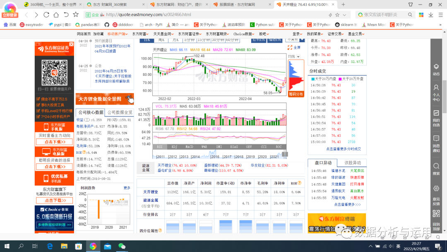Click browser back arrow

(x=26, y=15)
